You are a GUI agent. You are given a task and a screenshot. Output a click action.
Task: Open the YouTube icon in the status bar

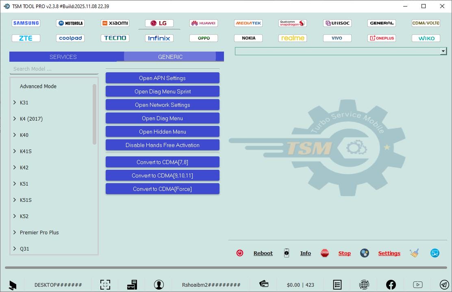[x=418, y=284]
